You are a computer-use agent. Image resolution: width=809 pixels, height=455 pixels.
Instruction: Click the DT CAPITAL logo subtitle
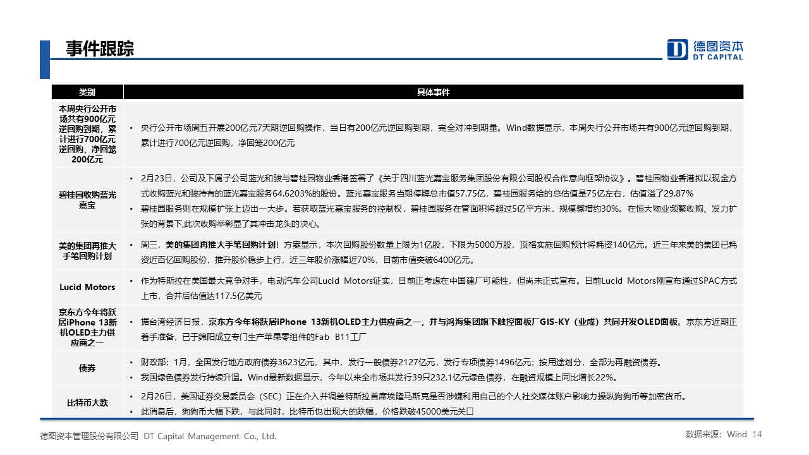717,57
